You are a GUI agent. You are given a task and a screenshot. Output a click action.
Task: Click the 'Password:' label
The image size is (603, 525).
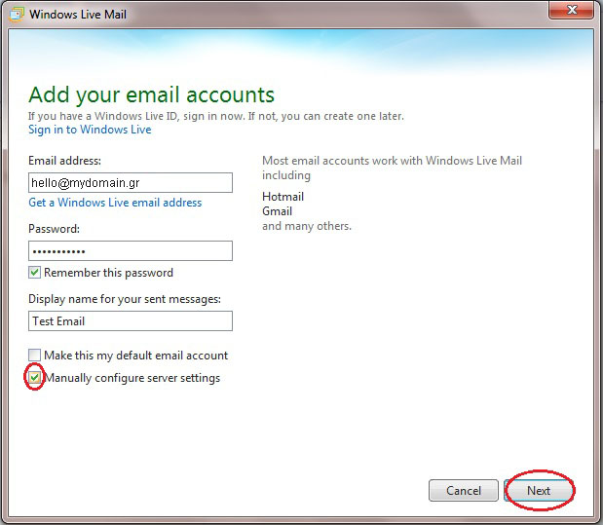tap(54, 229)
